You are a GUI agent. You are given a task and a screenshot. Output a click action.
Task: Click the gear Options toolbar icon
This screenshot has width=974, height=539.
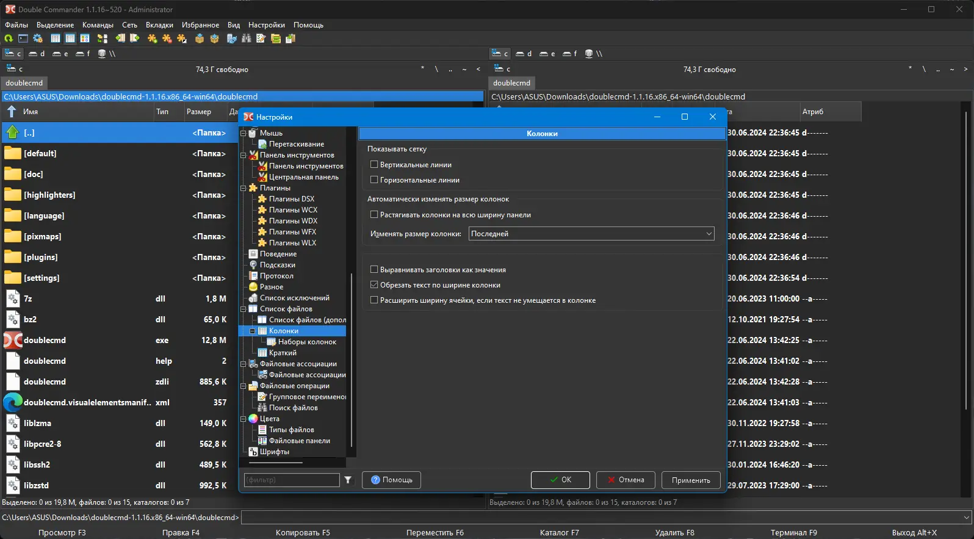click(38, 38)
